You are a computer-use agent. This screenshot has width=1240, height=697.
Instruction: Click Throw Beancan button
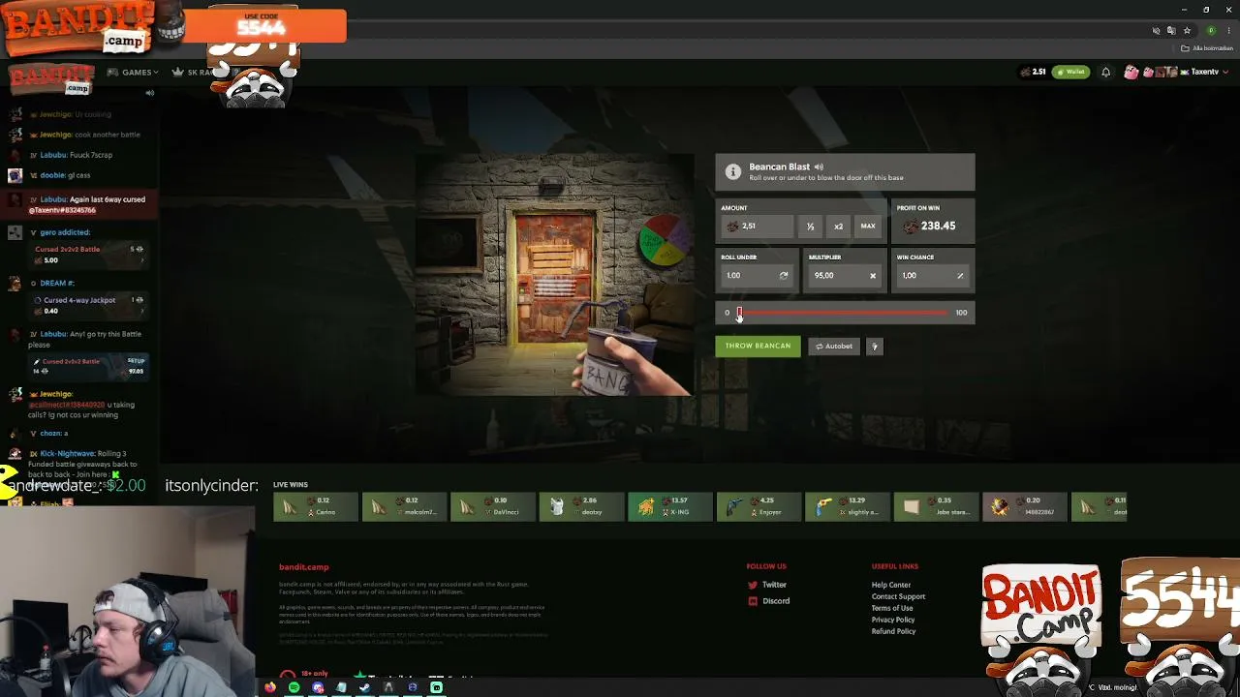tap(758, 346)
